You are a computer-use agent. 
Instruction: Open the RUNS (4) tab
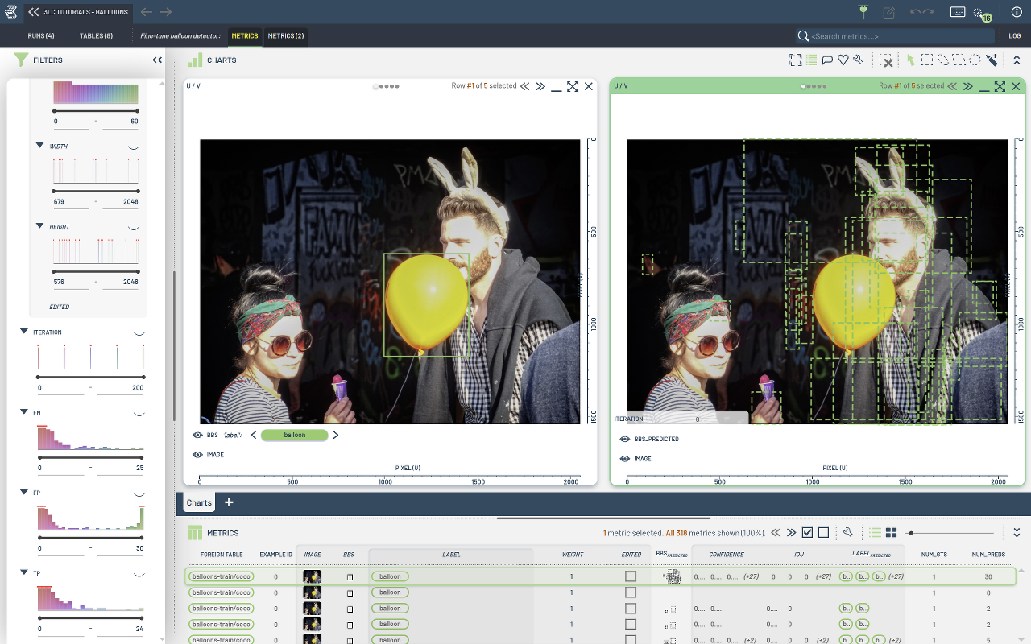pyautogui.click(x=41, y=36)
